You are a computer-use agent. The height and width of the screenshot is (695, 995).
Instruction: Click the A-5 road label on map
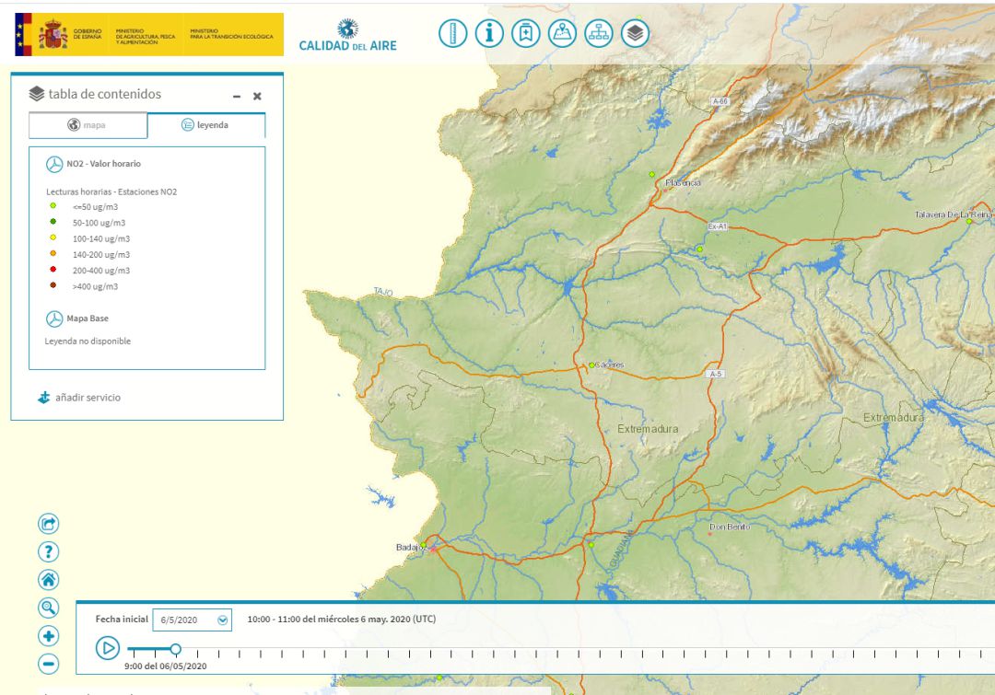716,374
